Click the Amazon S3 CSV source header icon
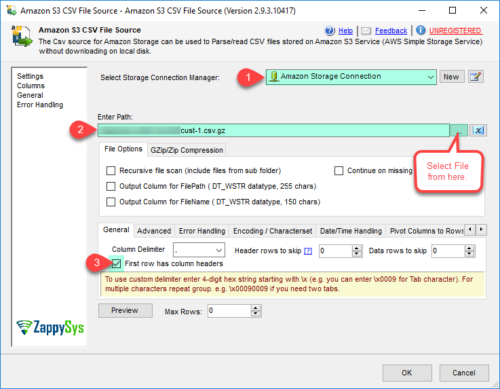Image resolution: width=500 pixels, height=389 pixels. point(22,36)
